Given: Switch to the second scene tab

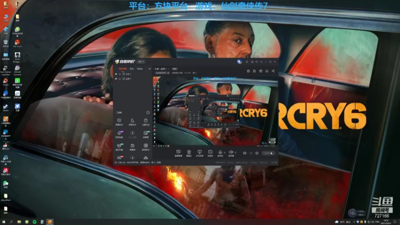Looking at the screenshot, I should 131,69.
